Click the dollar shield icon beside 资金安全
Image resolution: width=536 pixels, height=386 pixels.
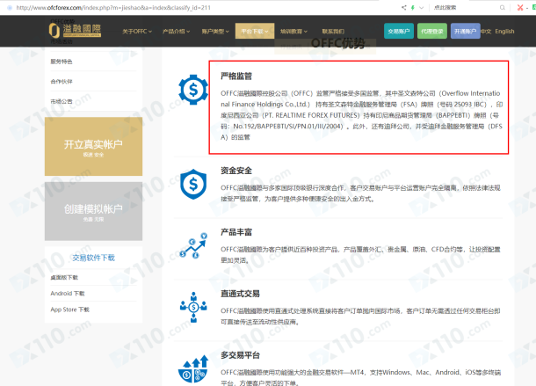pyautogui.click(x=193, y=184)
